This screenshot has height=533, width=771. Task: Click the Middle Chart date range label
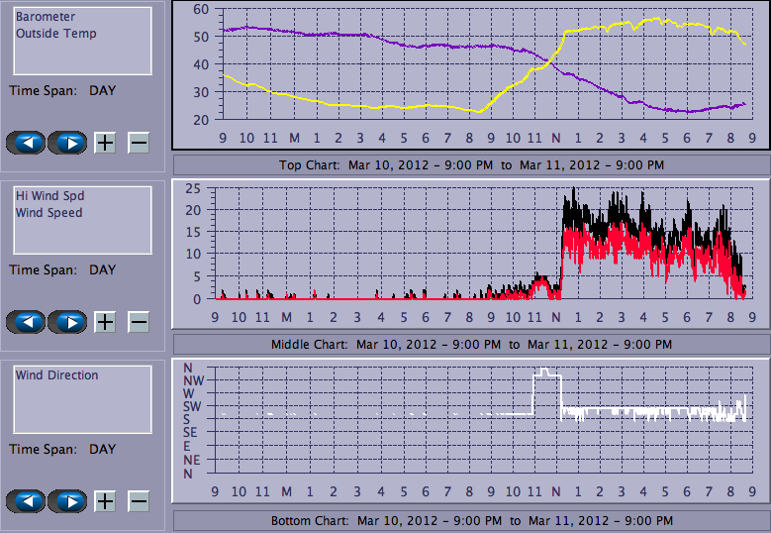tap(471, 344)
